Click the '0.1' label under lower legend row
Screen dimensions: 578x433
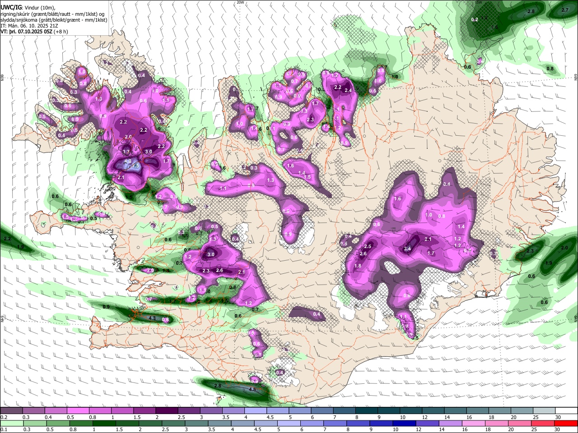point(3,430)
